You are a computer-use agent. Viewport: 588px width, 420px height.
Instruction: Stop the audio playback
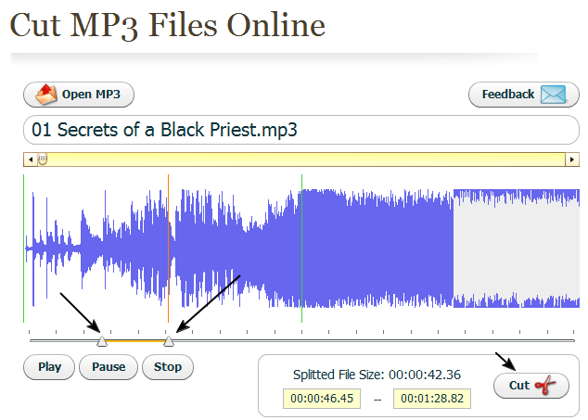(x=168, y=367)
